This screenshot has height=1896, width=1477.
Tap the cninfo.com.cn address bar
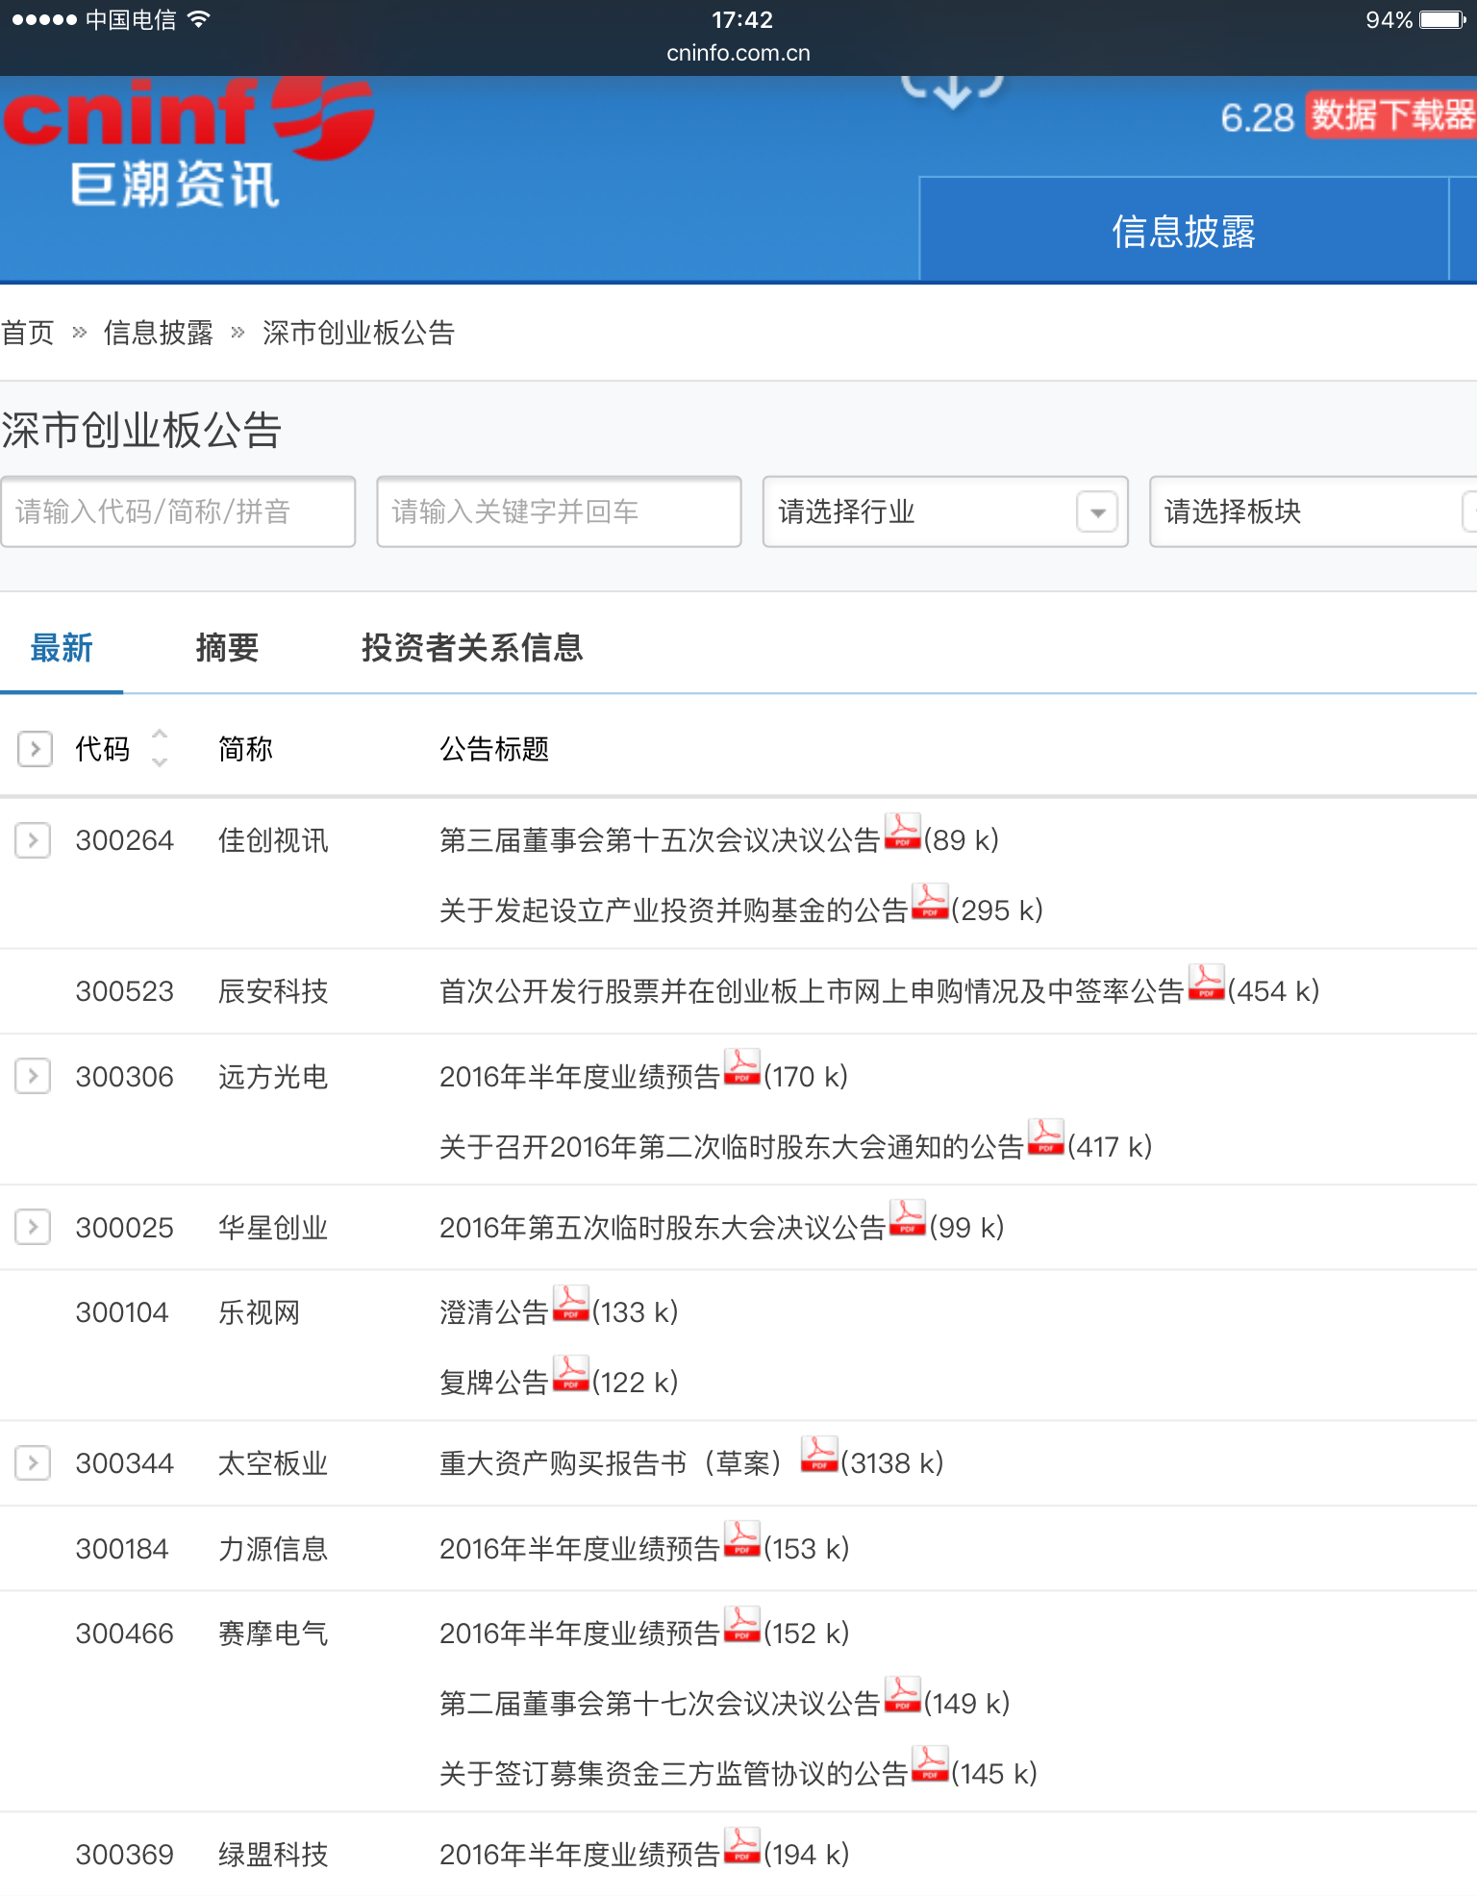(x=738, y=53)
